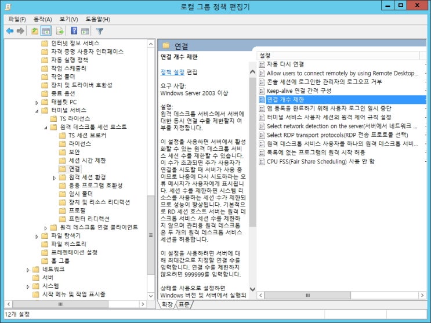Viewport: 431px width, 323px height.
Task: Click the settings list horizontal scrollbar thumb
Action: (x=308, y=296)
